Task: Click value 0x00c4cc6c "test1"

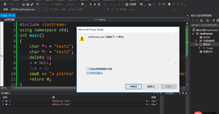Action: click(61, 101)
